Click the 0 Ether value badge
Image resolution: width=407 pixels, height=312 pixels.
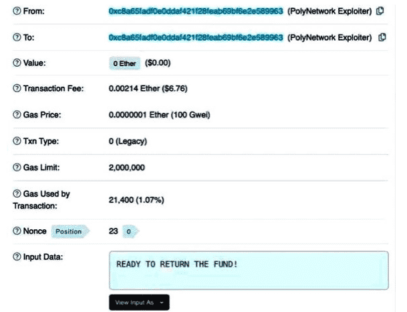[125, 63]
